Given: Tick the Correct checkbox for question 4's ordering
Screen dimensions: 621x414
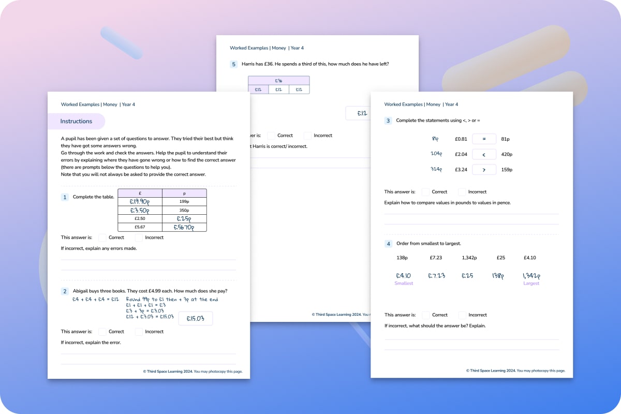Looking at the screenshot, I should [426, 315].
